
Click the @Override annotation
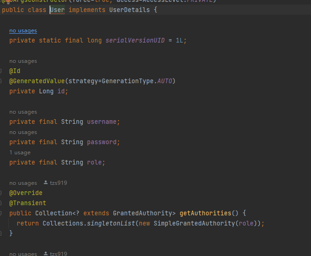point(26,193)
